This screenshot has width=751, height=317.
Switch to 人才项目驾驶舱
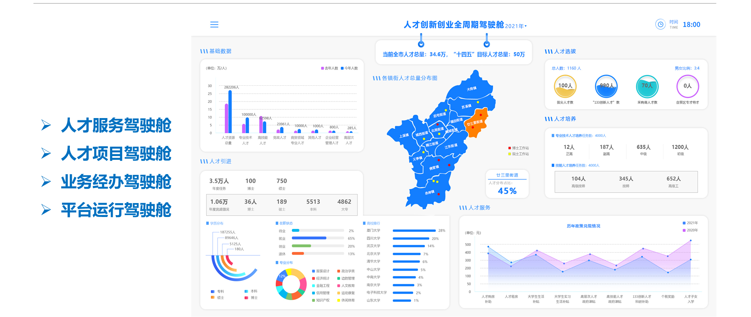pos(116,153)
